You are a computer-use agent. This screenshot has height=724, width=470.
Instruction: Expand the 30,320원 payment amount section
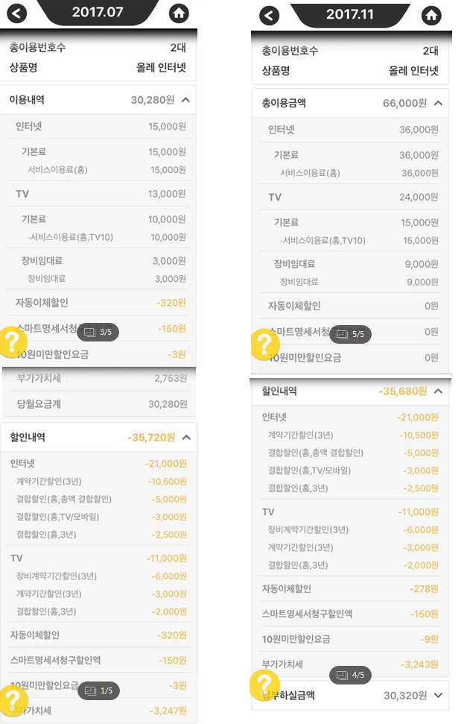point(438,695)
